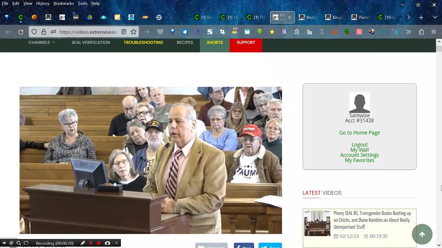The image size is (442, 248).
Task: Click the bold S extension icon
Action: [210, 32]
